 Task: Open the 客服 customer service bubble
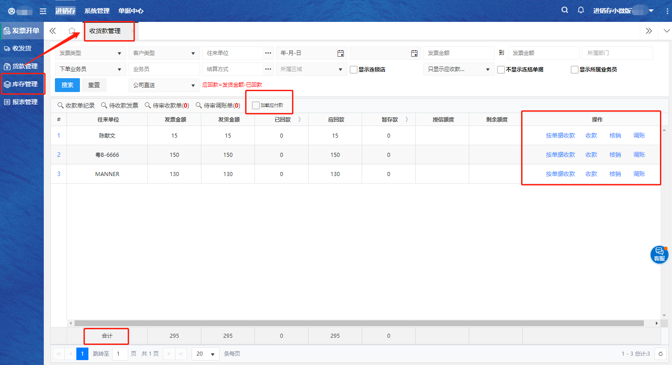click(659, 254)
